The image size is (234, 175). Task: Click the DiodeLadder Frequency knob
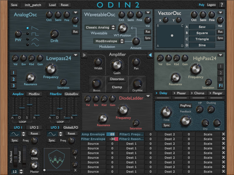point(123,110)
